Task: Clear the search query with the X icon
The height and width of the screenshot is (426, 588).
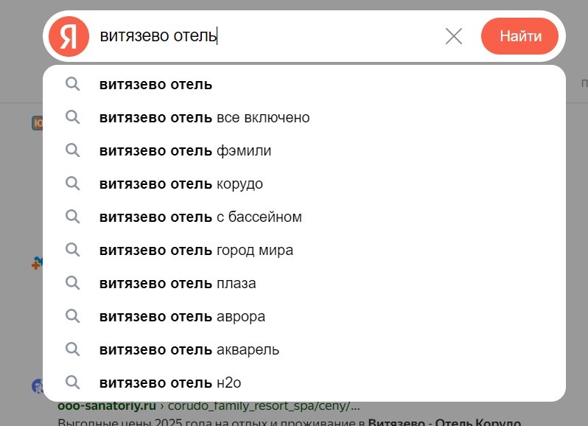Action: point(454,36)
